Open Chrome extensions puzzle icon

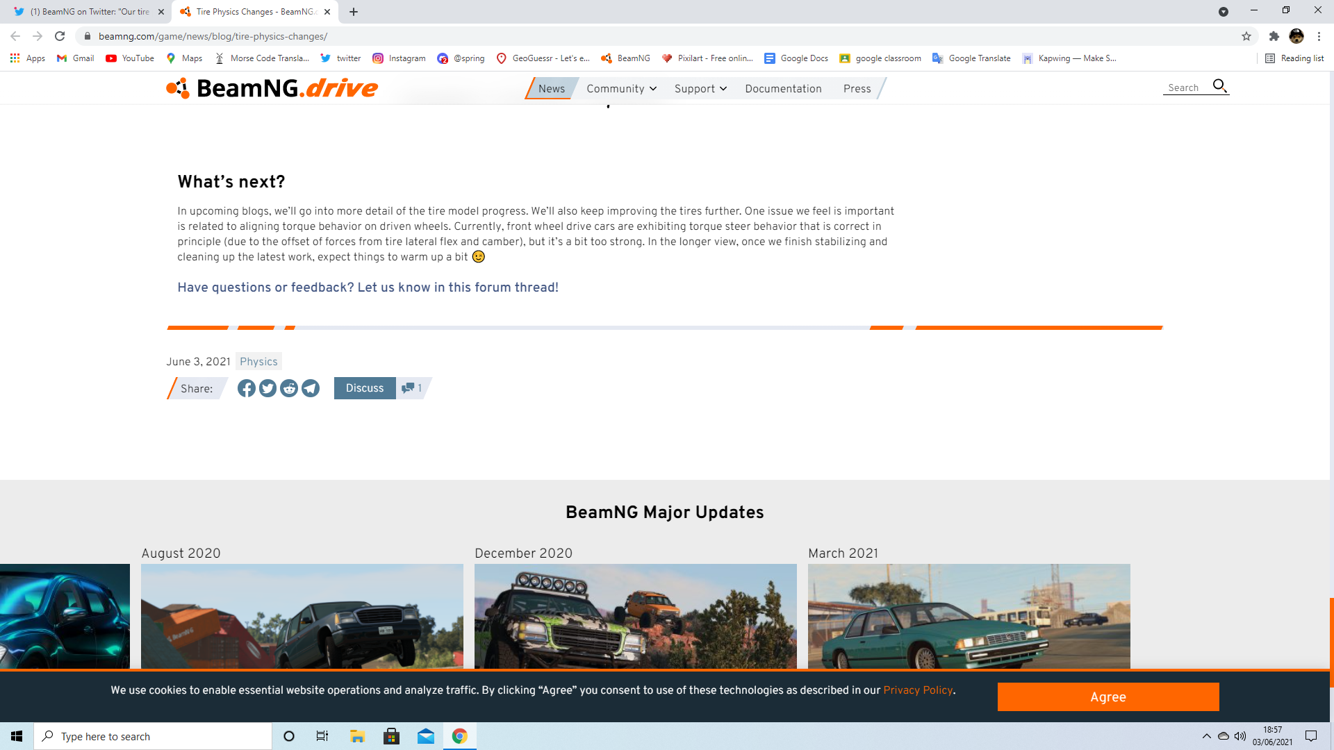1274,36
